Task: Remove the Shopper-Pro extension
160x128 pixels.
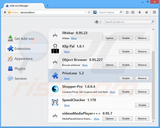Action: [142, 92]
